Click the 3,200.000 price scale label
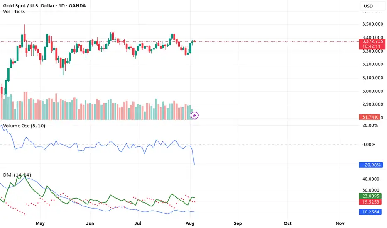The height and width of the screenshot is (228, 387). pyautogui.click(x=372, y=64)
